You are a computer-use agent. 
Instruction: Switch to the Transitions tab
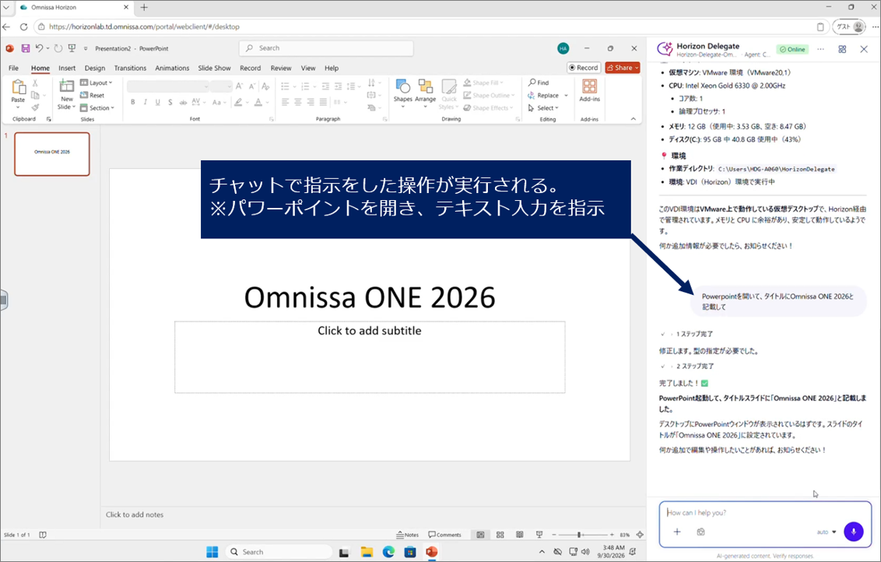tap(130, 68)
